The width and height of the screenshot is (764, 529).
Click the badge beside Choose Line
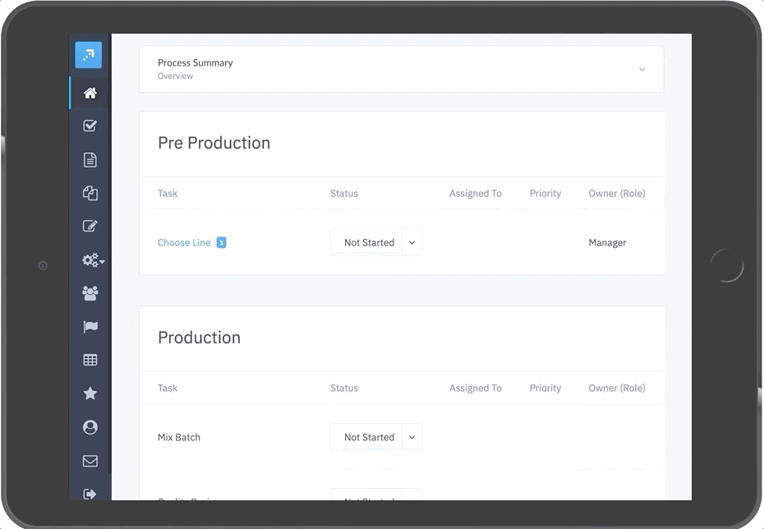pyautogui.click(x=221, y=242)
